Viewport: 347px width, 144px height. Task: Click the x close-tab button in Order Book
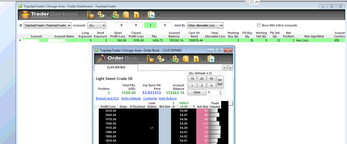pos(230,67)
